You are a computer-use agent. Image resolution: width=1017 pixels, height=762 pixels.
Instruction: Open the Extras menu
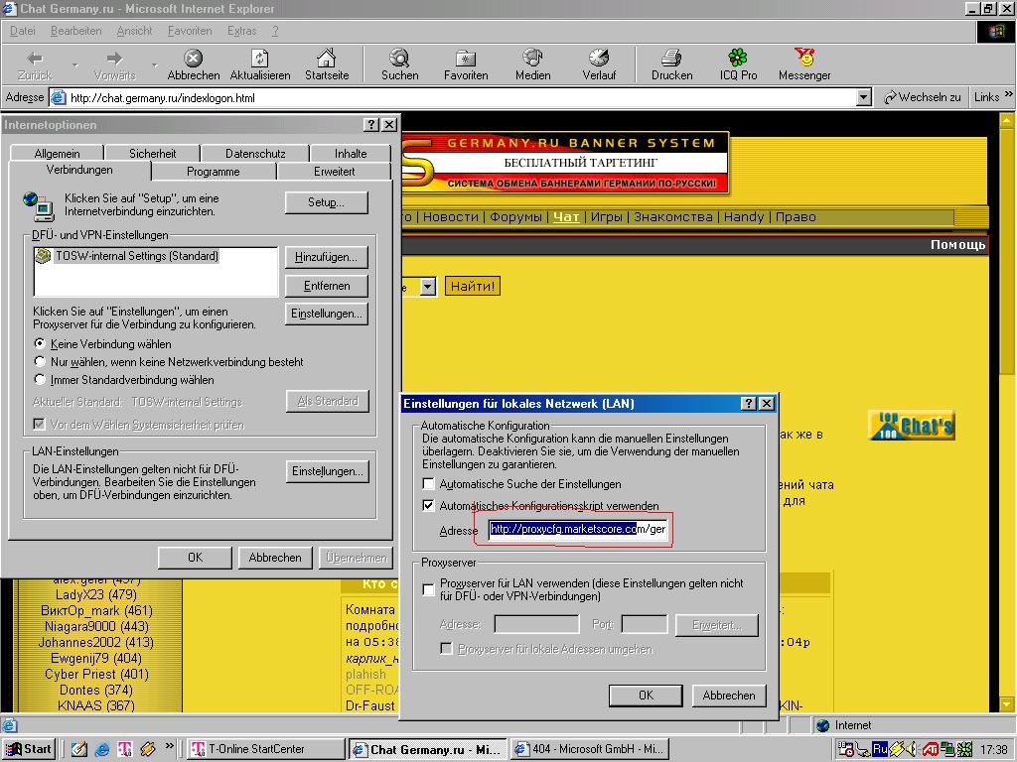[242, 31]
